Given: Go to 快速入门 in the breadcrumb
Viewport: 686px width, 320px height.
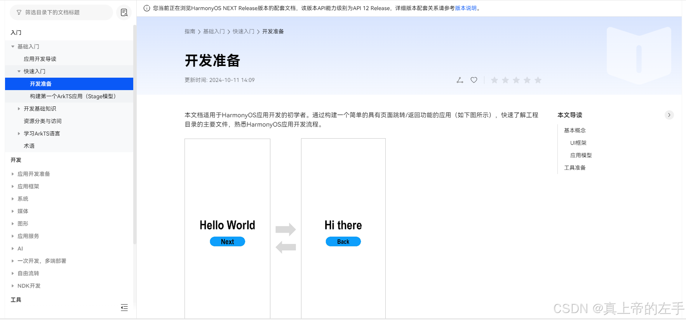Looking at the screenshot, I should (244, 31).
